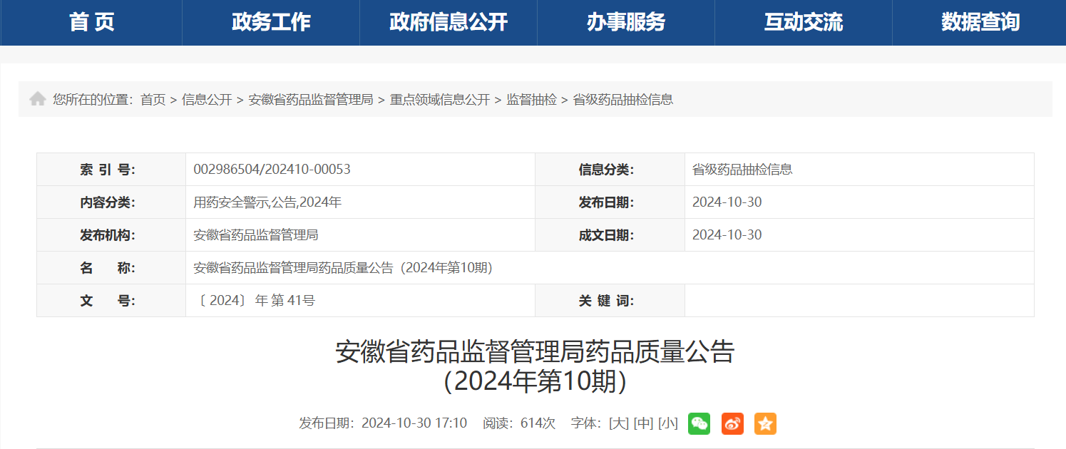Click 省级药品抽检信息 in 信息分类 row
Screen dimensions: 1066x449
tap(742, 170)
